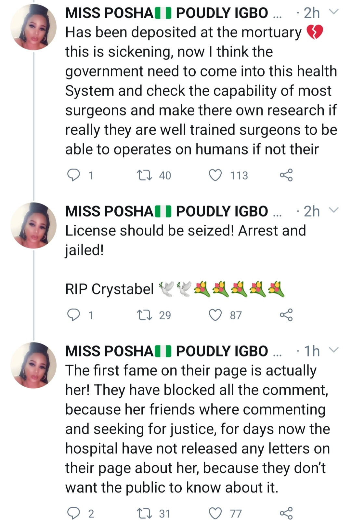Like the tweet with 77 likes
The image size is (351, 521).
215,512
